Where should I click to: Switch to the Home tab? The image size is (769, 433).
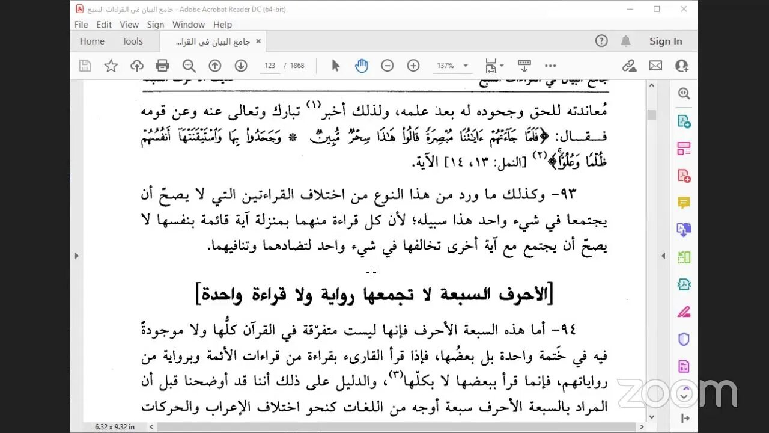[92, 41]
